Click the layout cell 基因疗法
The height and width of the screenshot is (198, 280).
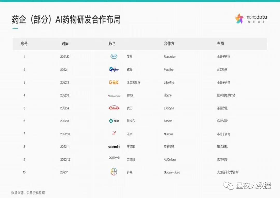point(222,108)
